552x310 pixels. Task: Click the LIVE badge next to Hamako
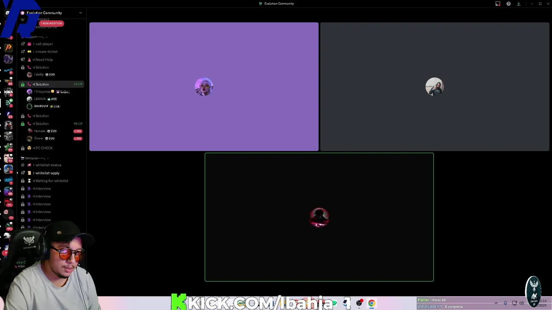[x=78, y=131]
